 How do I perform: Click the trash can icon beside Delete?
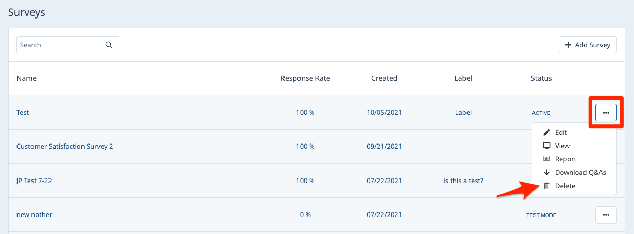[547, 186]
